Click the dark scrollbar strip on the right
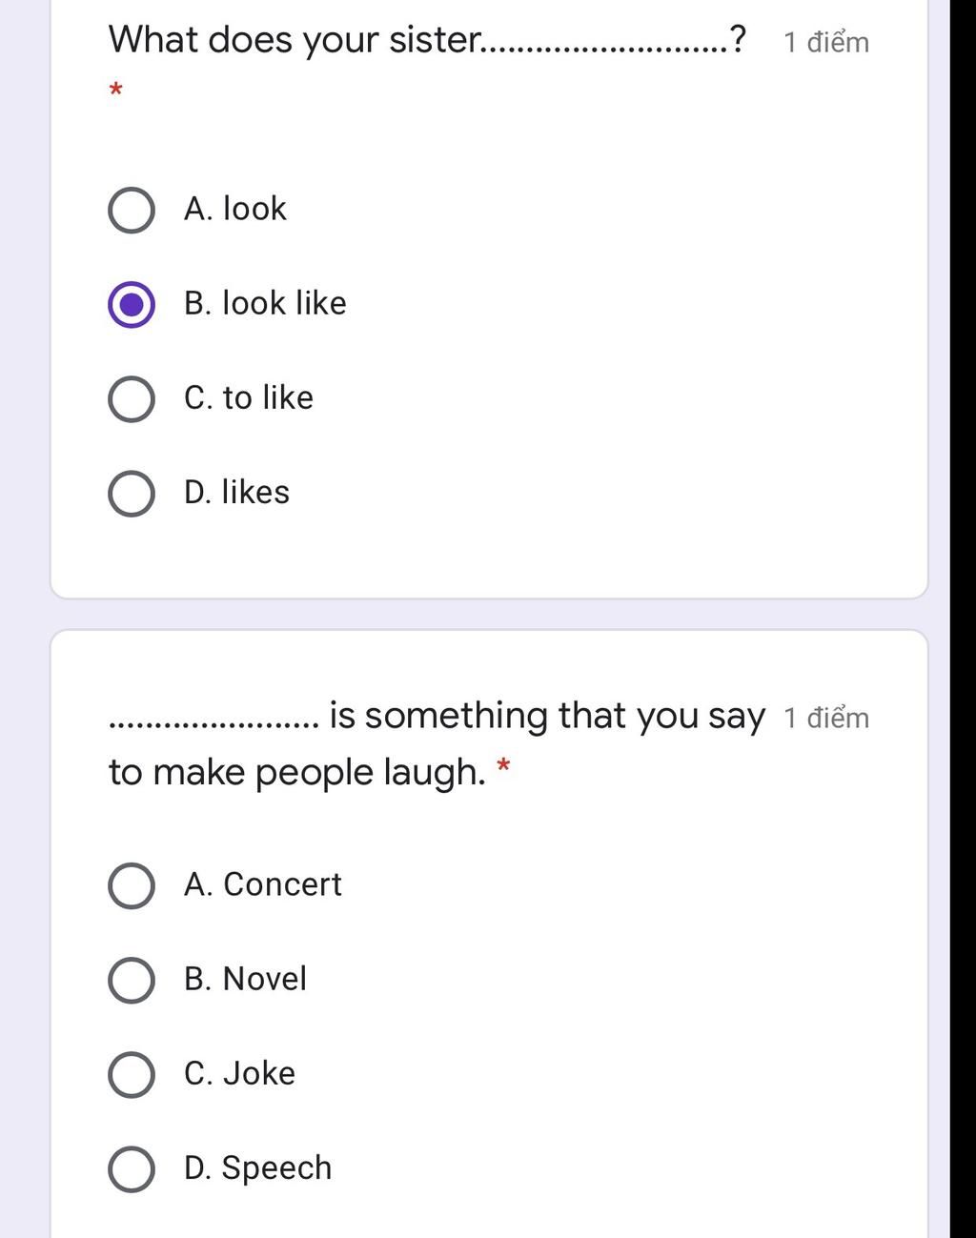 click(x=963, y=619)
